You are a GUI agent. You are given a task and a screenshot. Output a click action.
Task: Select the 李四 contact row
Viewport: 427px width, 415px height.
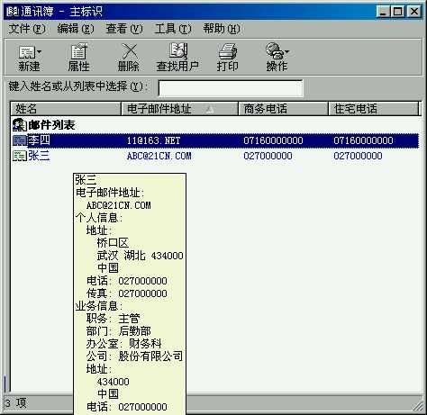[215, 140]
